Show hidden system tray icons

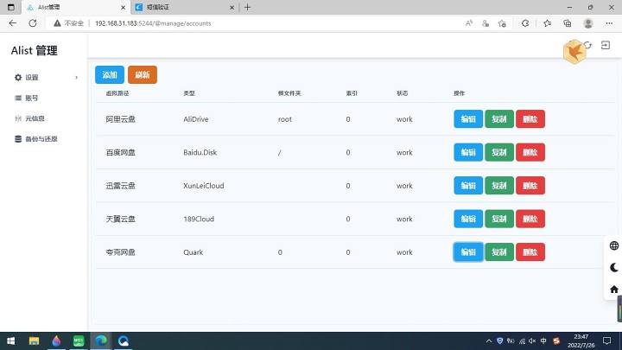(x=489, y=340)
